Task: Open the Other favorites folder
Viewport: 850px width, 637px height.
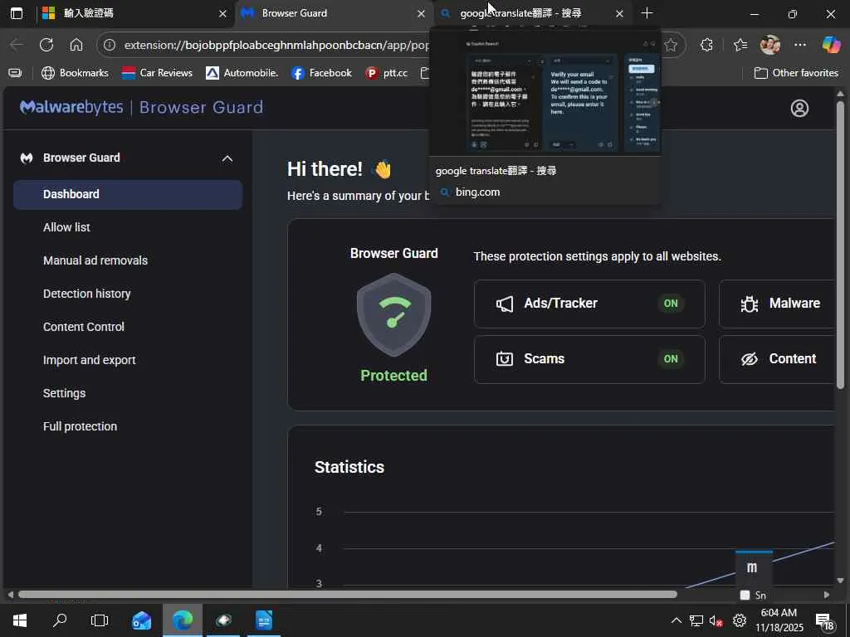Action: click(796, 73)
